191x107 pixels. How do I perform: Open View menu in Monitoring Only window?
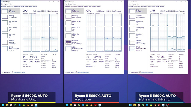(x=11, y=4)
